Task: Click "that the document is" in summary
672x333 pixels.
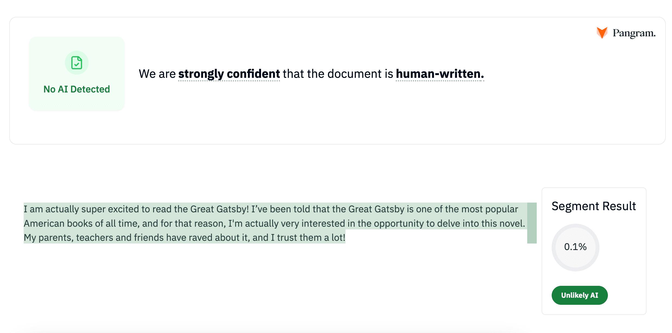Action: (338, 74)
